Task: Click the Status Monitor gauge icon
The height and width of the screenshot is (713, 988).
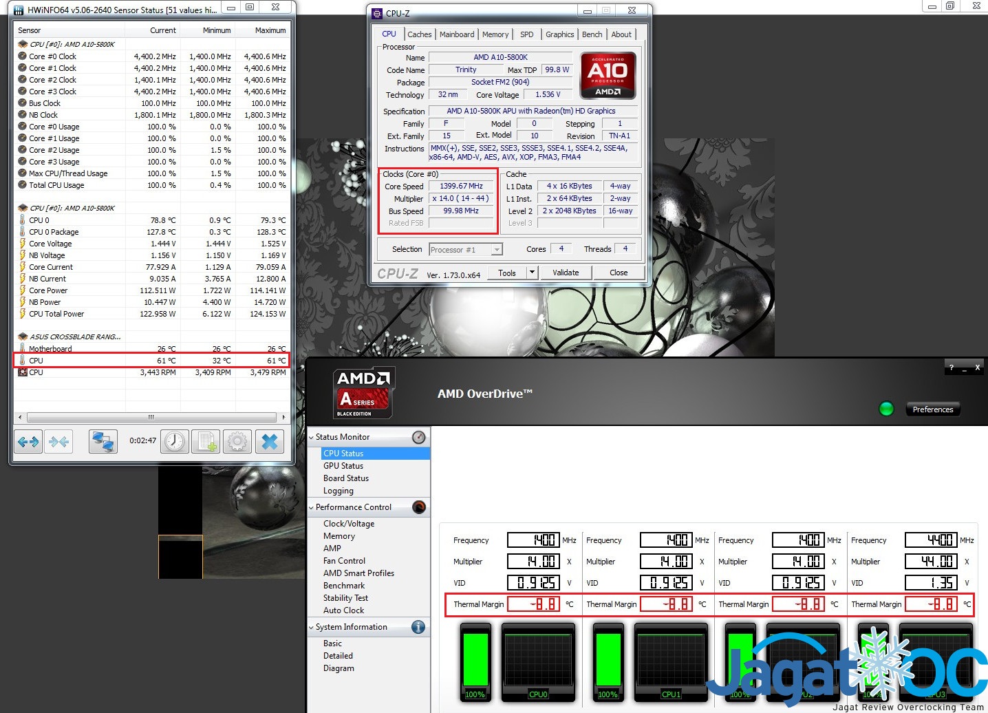Action: pos(418,437)
